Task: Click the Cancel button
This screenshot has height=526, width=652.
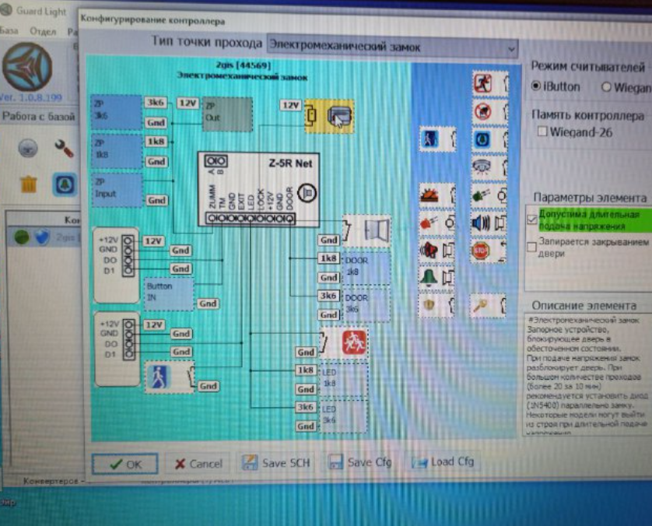Action: pyautogui.click(x=198, y=463)
